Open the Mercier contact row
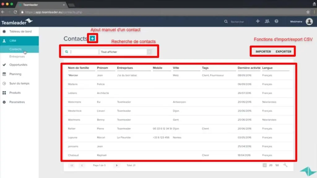 tap(179, 75)
